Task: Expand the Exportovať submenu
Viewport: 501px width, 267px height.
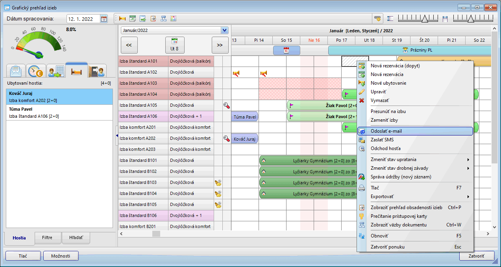Action: coord(468,197)
